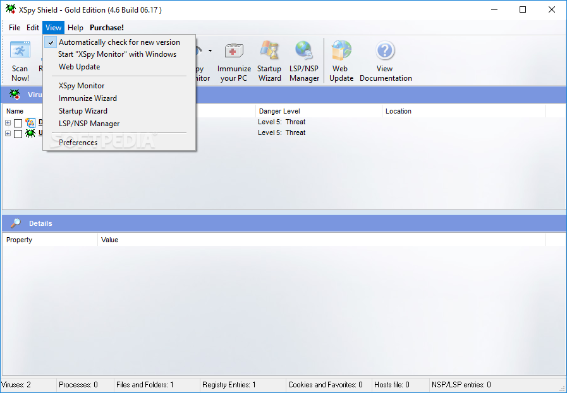Image resolution: width=567 pixels, height=393 pixels.
Task: Open the dropdown arrow beside XSpy Monitor button
Action: point(210,51)
